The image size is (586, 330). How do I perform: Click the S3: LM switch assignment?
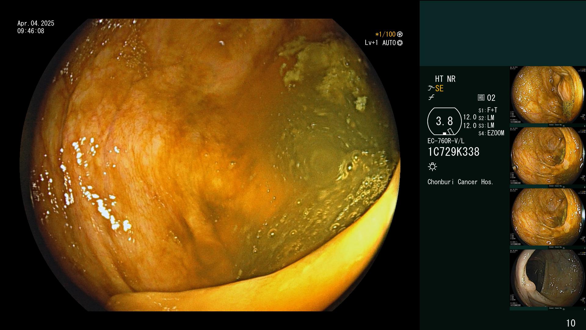point(486,126)
